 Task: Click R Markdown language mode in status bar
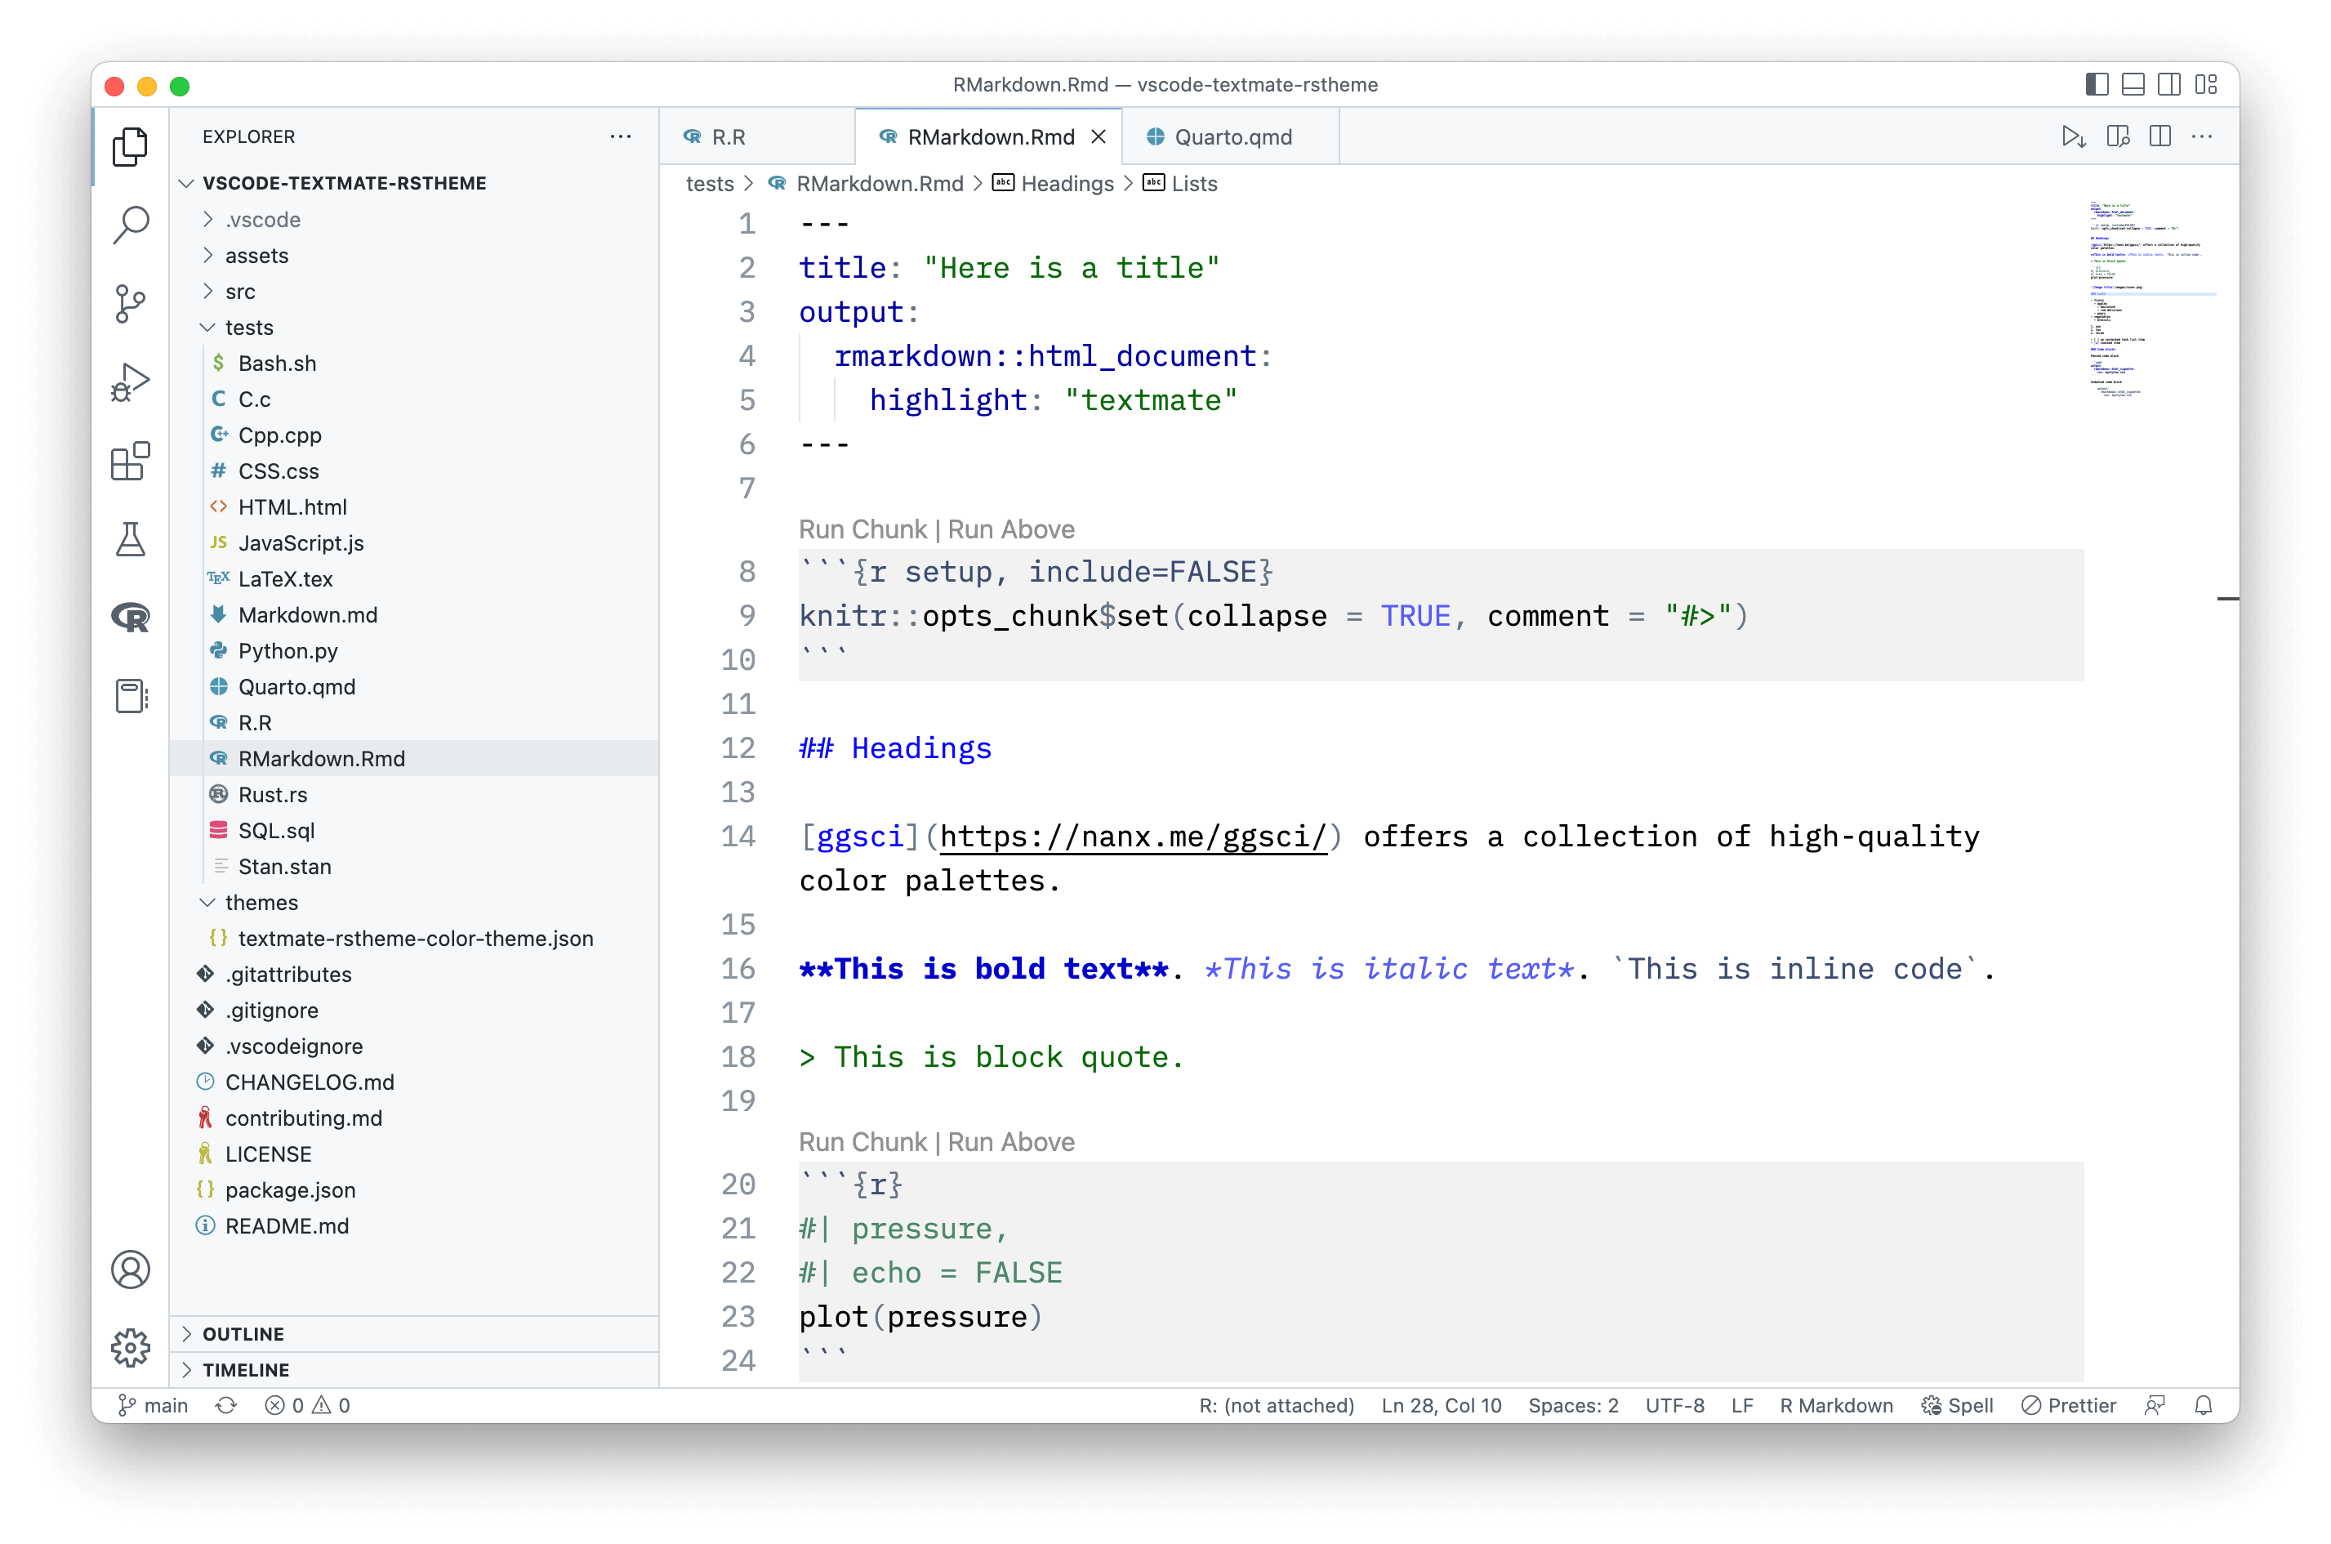(1835, 1405)
